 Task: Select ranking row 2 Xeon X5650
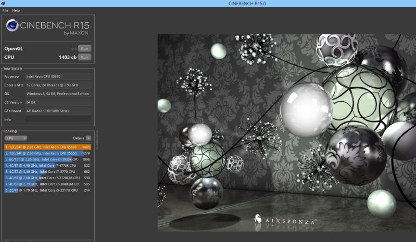point(47,153)
